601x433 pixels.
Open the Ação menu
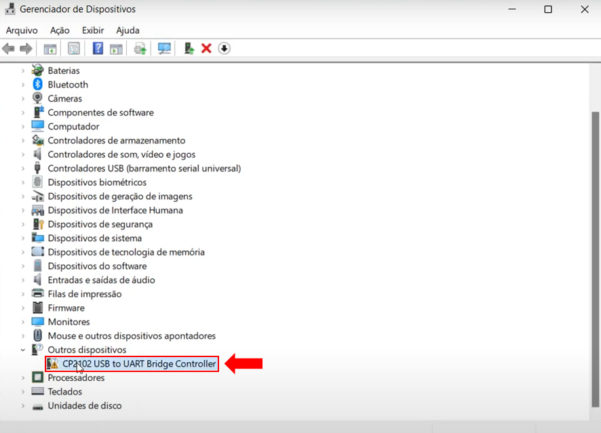60,30
